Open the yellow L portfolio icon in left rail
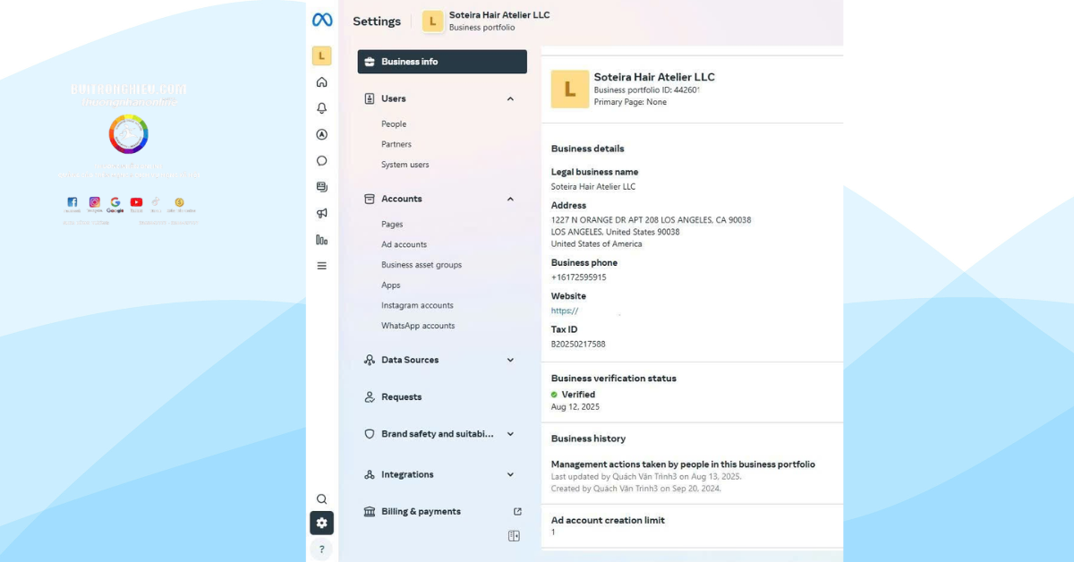The height and width of the screenshot is (562, 1074). click(321, 55)
